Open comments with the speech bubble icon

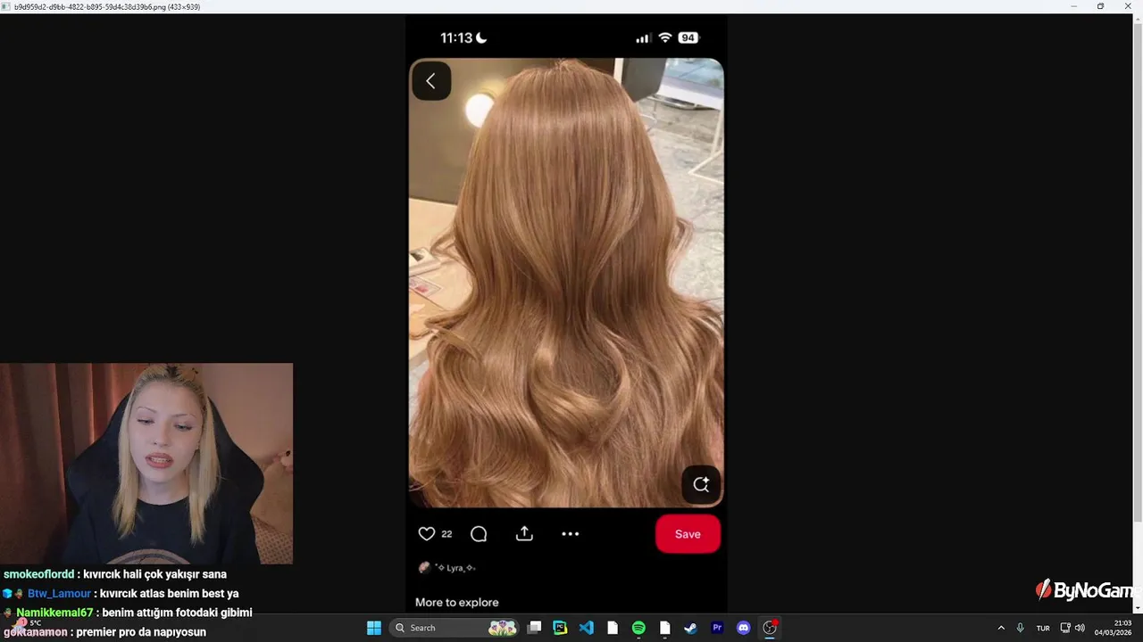(479, 534)
